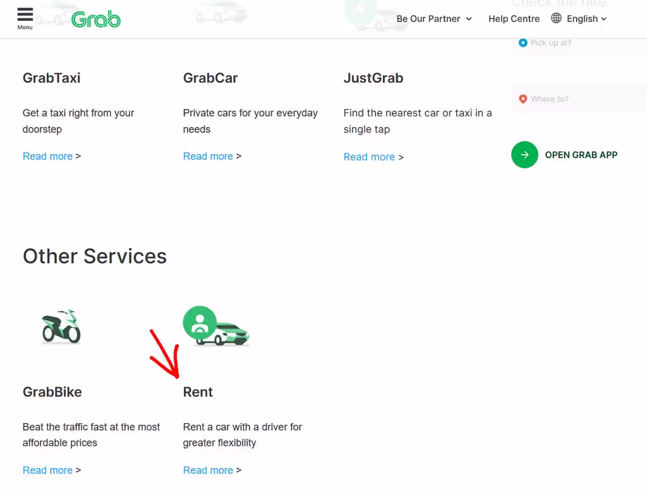Click Read more under GrabTaxi
Viewport: 647px width, 490px height.
pos(47,156)
